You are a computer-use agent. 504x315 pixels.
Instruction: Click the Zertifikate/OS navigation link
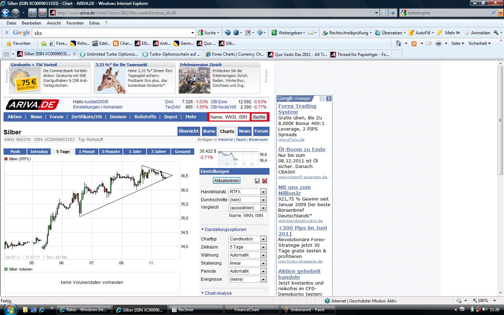click(87, 117)
